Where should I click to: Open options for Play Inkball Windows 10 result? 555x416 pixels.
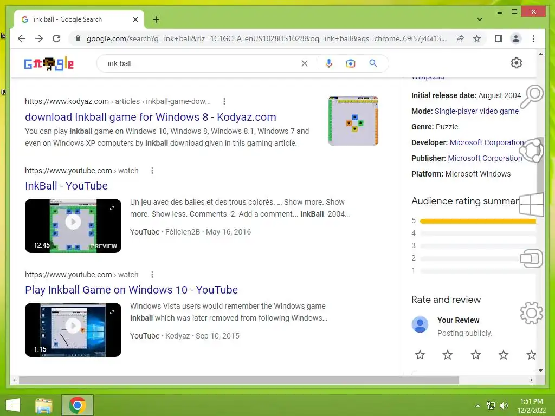click(x=152, y=275)
